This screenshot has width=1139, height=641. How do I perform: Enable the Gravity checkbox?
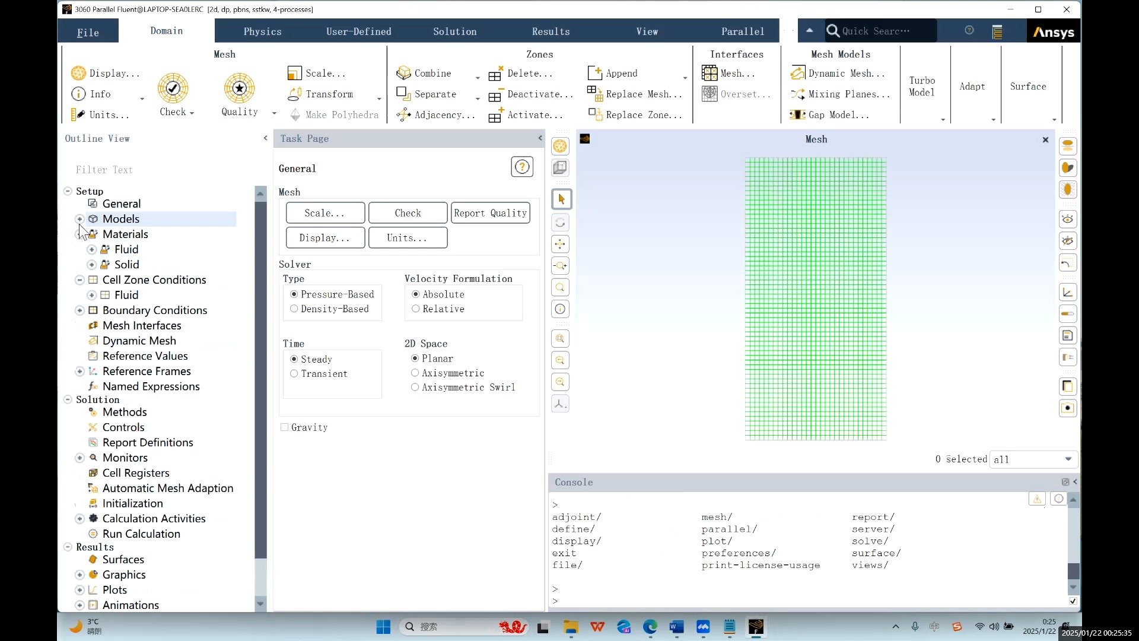point(285,427)
